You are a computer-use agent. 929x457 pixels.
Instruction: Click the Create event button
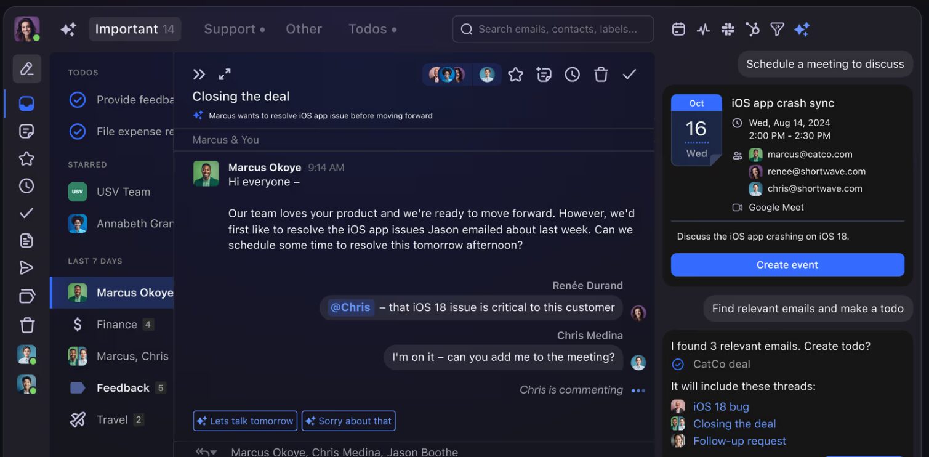pyautogui.click(x=787, y=265)
